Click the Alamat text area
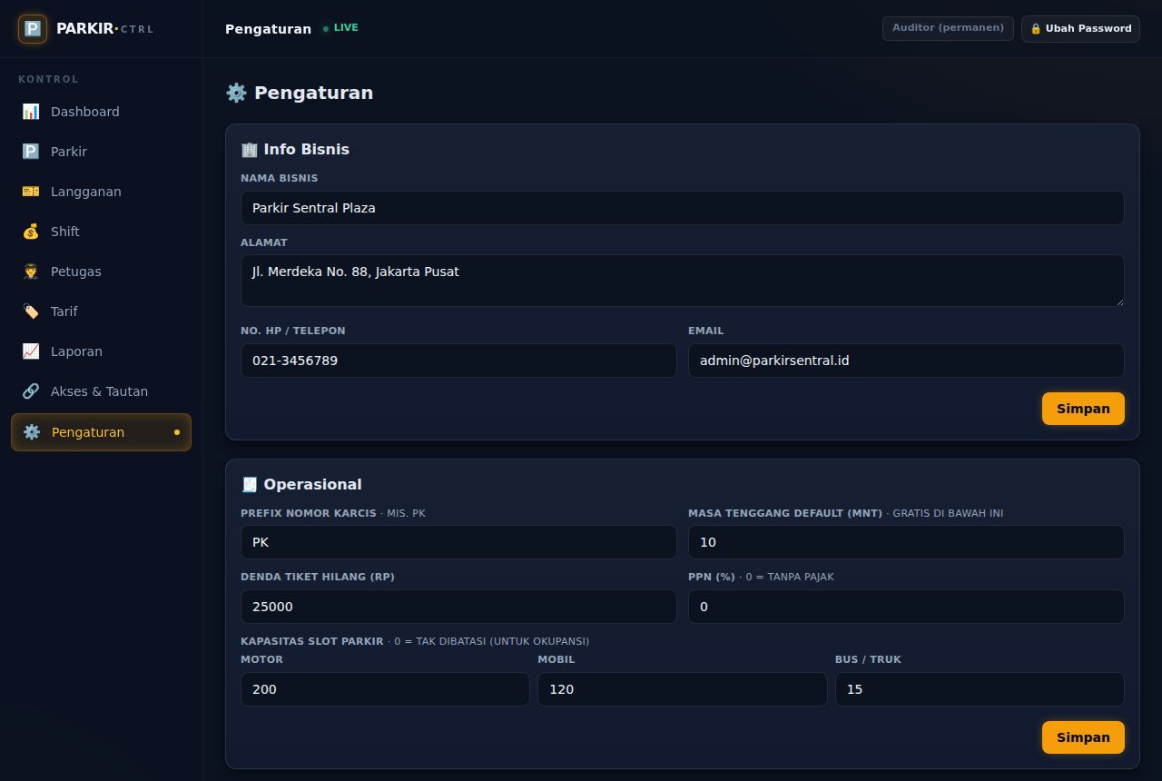This screenshot has height=781, width=1162. [683, 281]
